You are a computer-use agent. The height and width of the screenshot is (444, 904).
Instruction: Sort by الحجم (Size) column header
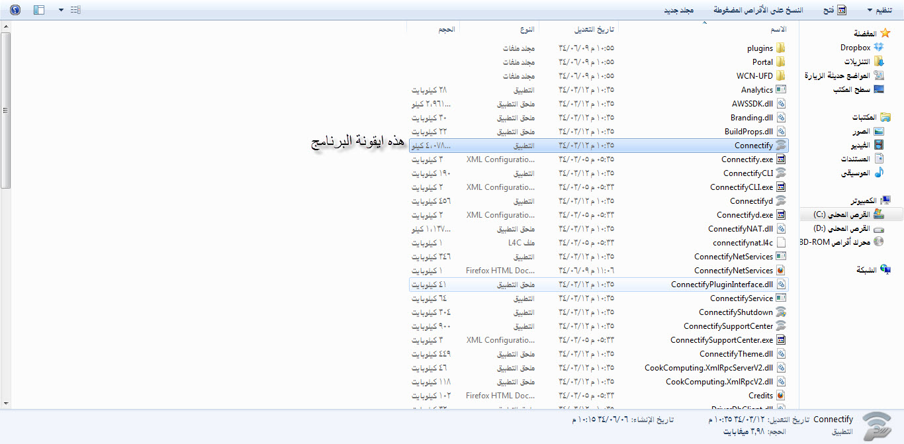point(447,30)
